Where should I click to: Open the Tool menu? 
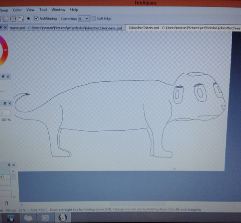(x=43, y=10)
